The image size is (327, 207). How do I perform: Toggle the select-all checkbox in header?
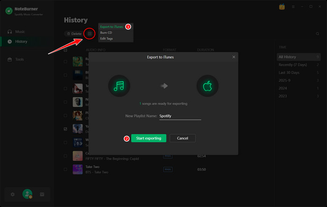pyautogui.click(x=65, y=50)
